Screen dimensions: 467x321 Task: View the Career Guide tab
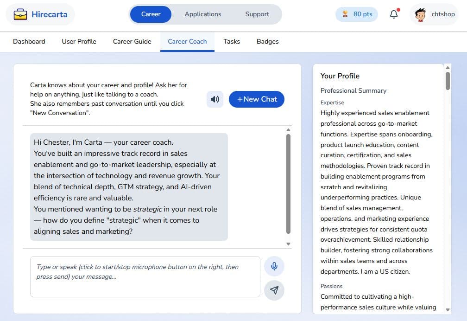(132, 41)
